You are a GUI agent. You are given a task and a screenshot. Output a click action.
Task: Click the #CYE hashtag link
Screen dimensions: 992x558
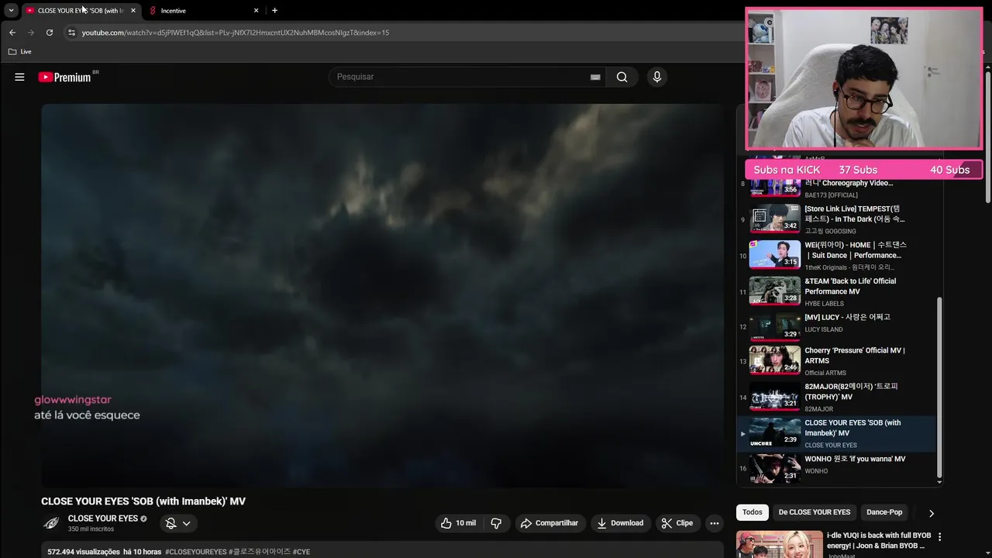(x=301, y=552)
